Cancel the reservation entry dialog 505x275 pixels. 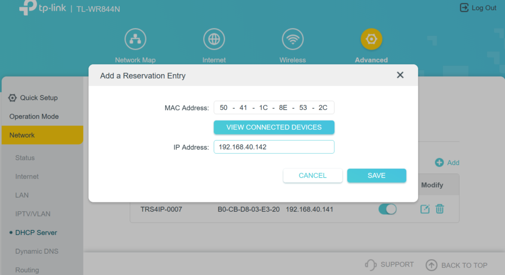point(313,175)
